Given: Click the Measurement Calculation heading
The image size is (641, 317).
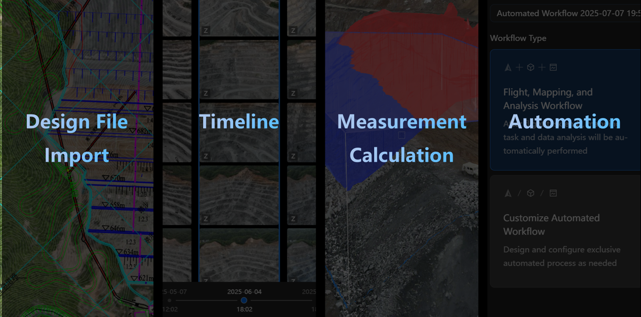Looking at the screenshot, I should coord(401,138).
